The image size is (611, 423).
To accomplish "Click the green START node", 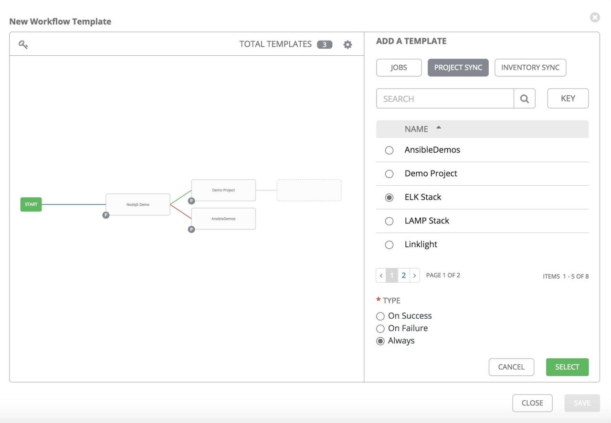I will click(x=31, y=204).
